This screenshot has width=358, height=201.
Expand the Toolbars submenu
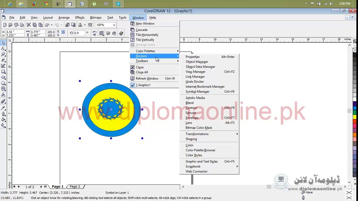pyautogui.click(x=154, y=61)
